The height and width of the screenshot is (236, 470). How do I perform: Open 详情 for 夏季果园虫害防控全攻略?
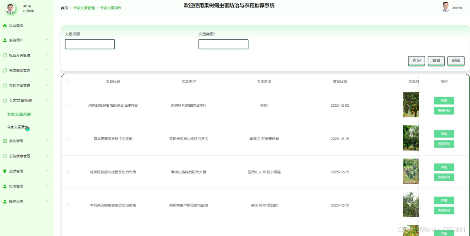444,134
